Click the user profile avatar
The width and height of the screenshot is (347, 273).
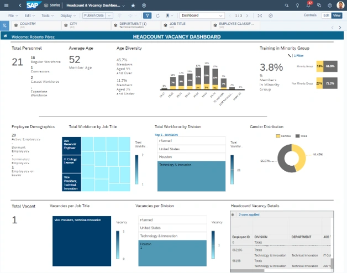coord(340,5)
